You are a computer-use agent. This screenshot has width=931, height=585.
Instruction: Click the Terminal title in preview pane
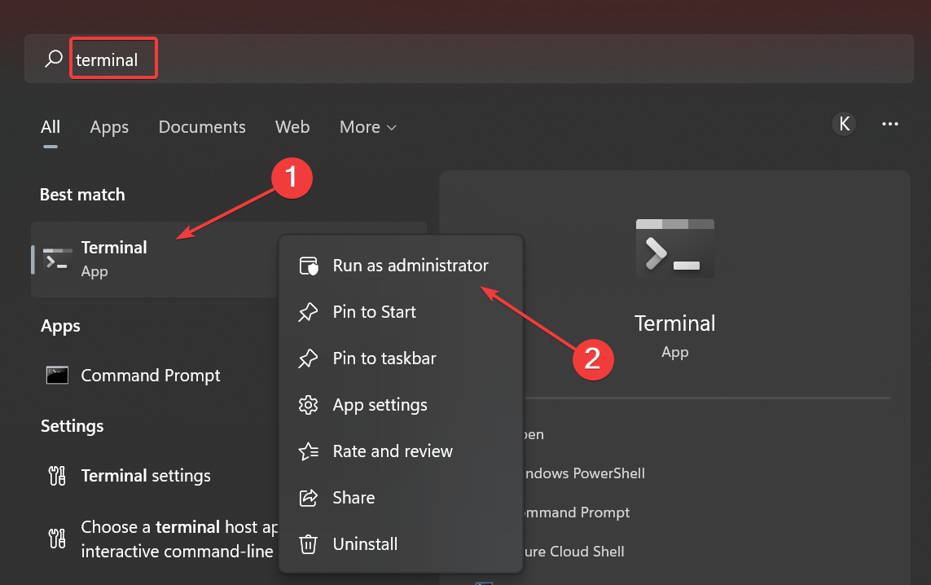click(675, 323)
